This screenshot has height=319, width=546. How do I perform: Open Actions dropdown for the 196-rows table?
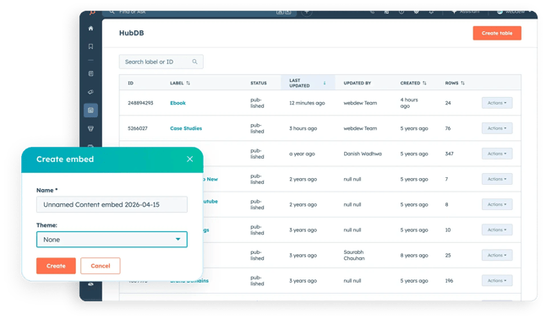497,281
